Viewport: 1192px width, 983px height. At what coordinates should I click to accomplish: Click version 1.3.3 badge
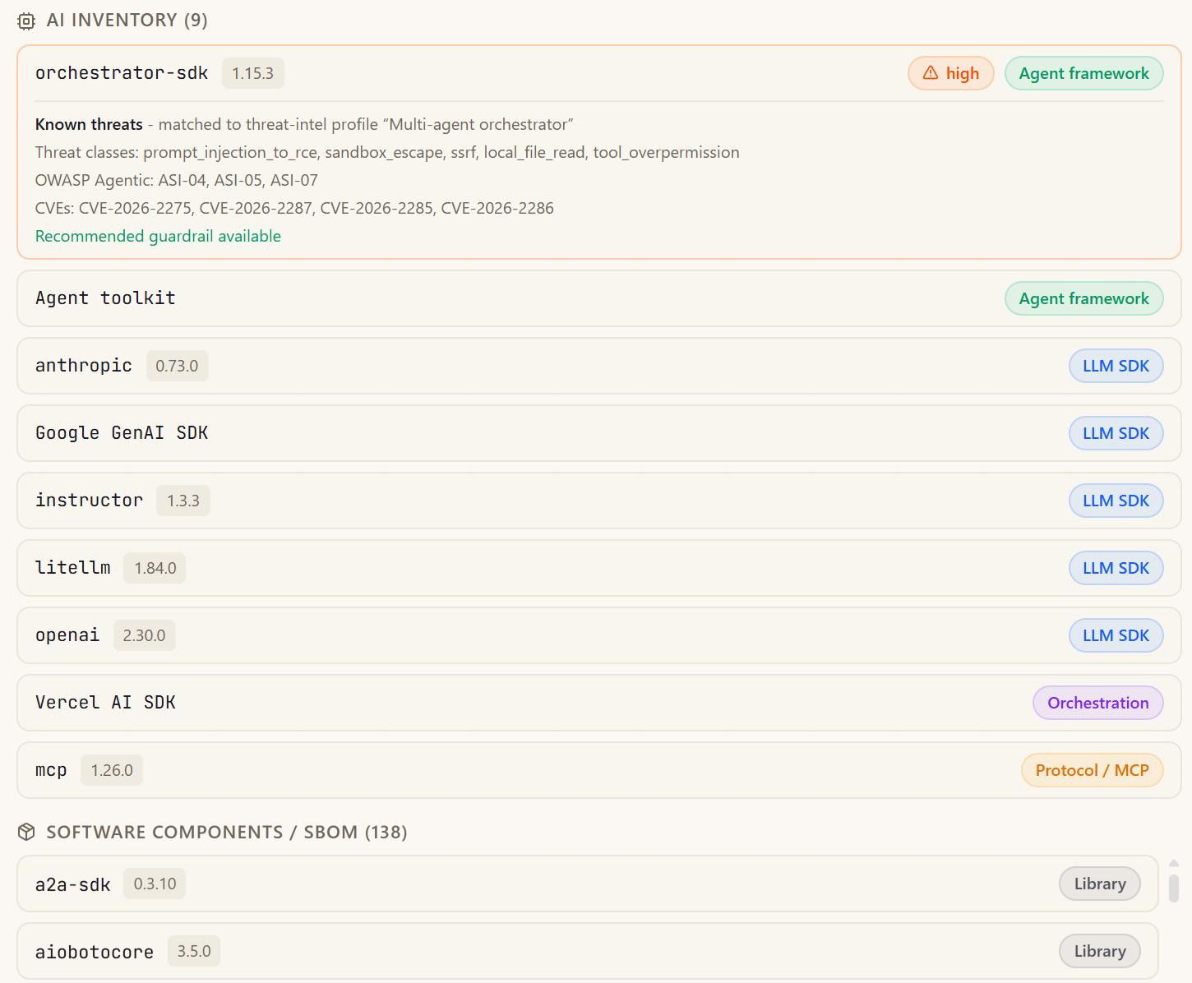(183, 501)
